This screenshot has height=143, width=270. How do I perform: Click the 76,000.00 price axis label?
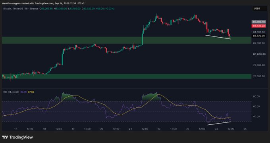(259, 76)
